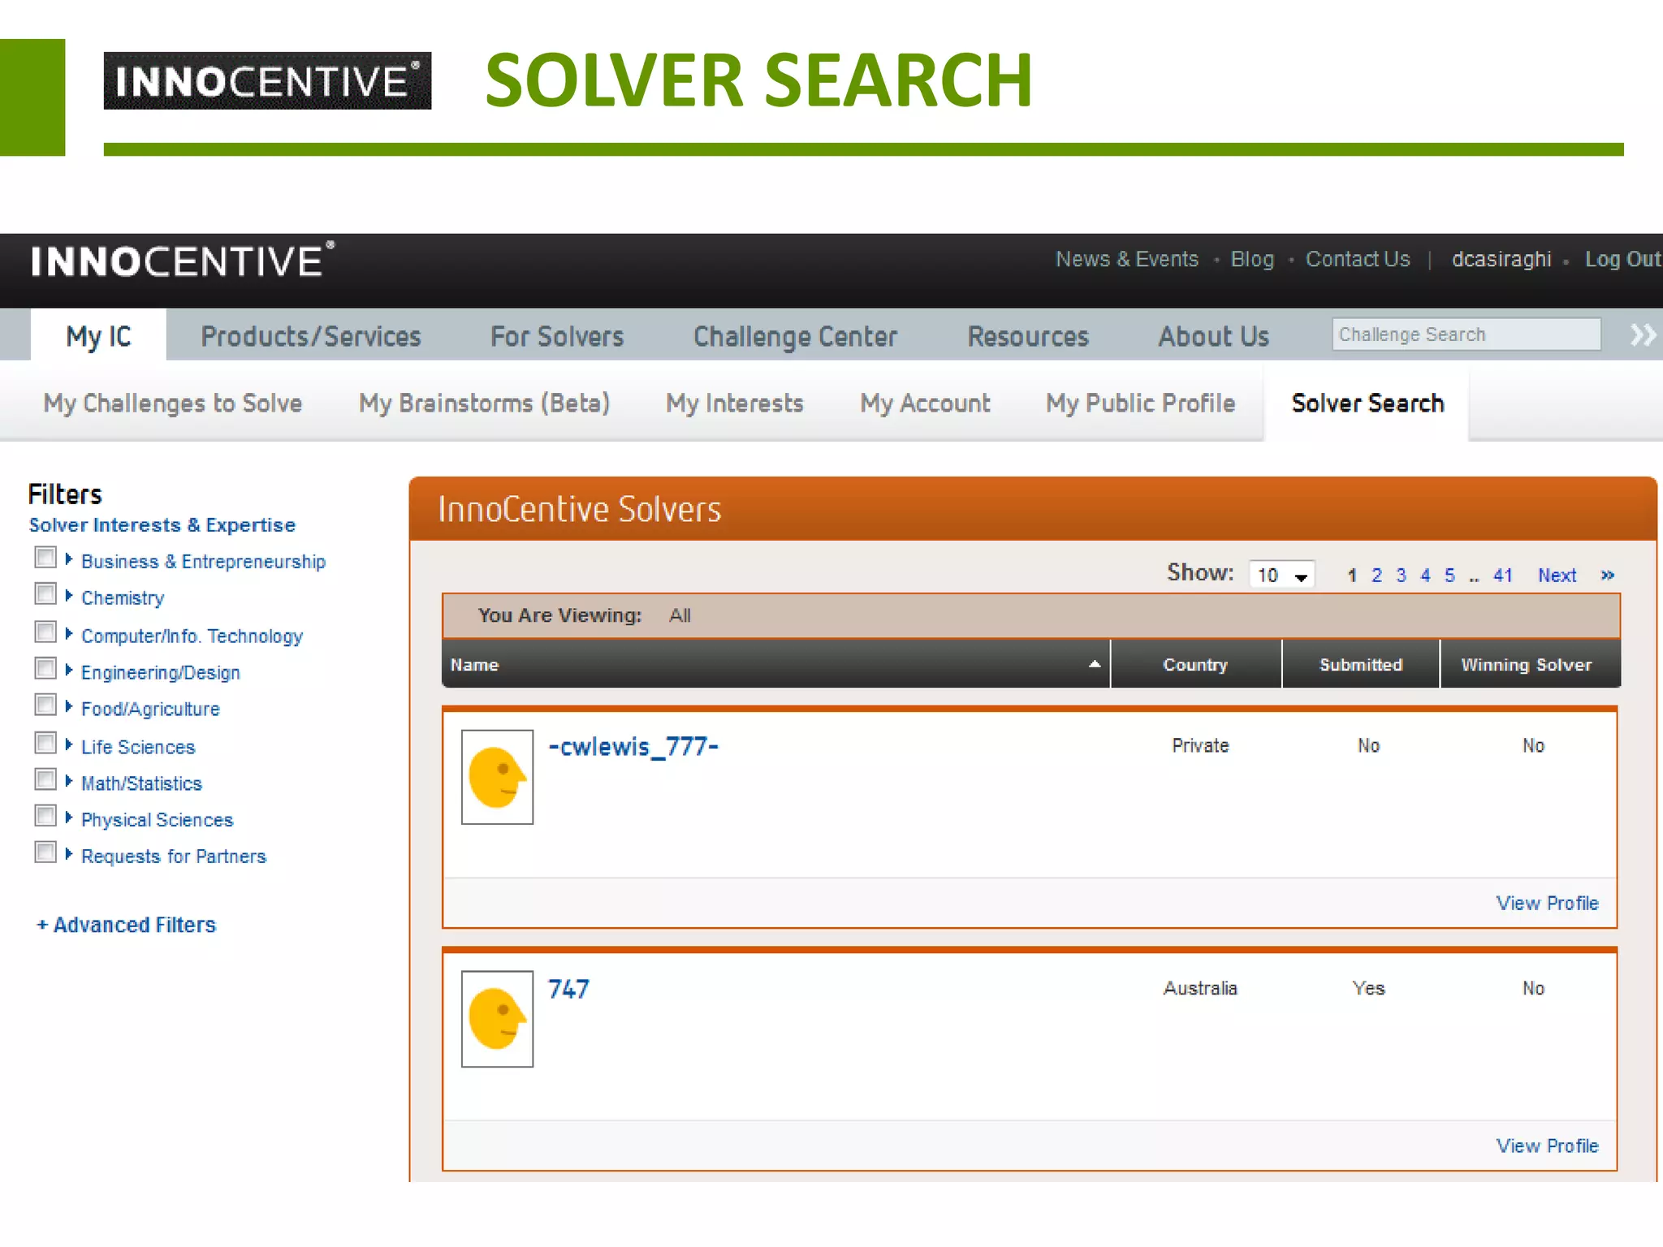1663x1247 pixels.
Task: Click View Profile for solver 747
Action: click(1547, 1146)
